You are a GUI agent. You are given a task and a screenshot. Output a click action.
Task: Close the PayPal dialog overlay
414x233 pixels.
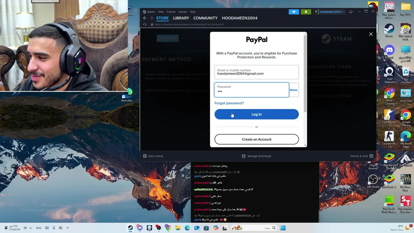(x=371, y=34)
